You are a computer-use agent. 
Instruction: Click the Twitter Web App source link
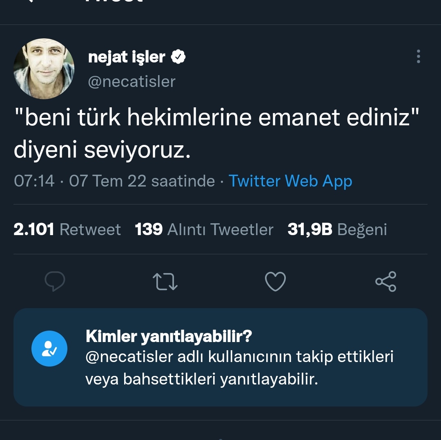(290, 181)
